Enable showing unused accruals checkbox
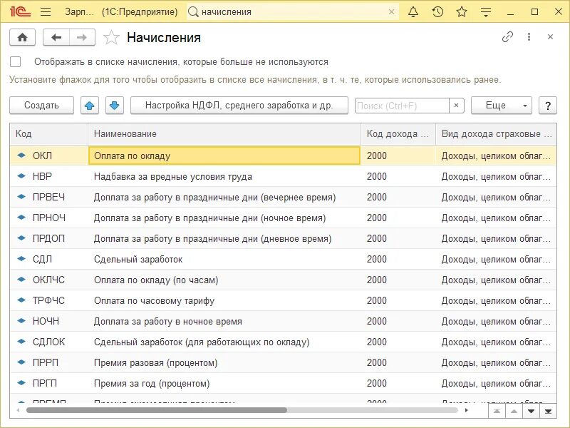Viewport: 570px width, 428px height. coord(15,62)
